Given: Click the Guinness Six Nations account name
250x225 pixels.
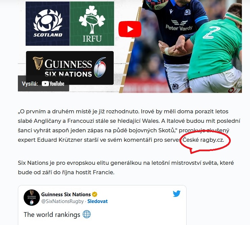Looking at the screenshot, I should 66,195.
